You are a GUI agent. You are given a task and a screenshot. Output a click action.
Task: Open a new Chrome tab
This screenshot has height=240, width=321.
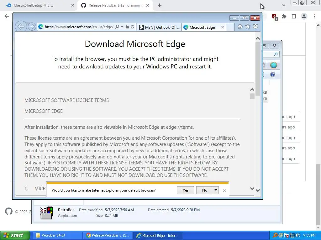pyautogui.click(x=160, y=6)
